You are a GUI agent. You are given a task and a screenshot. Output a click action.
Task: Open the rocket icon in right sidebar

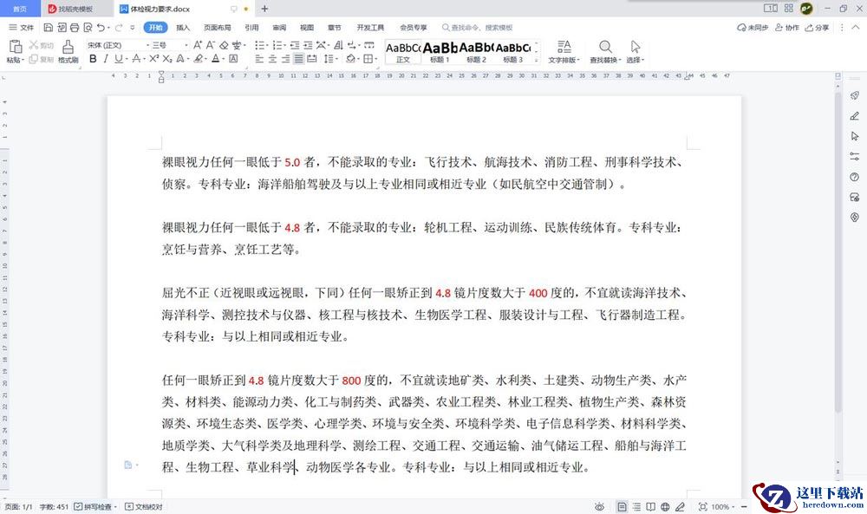pos(855,95)
